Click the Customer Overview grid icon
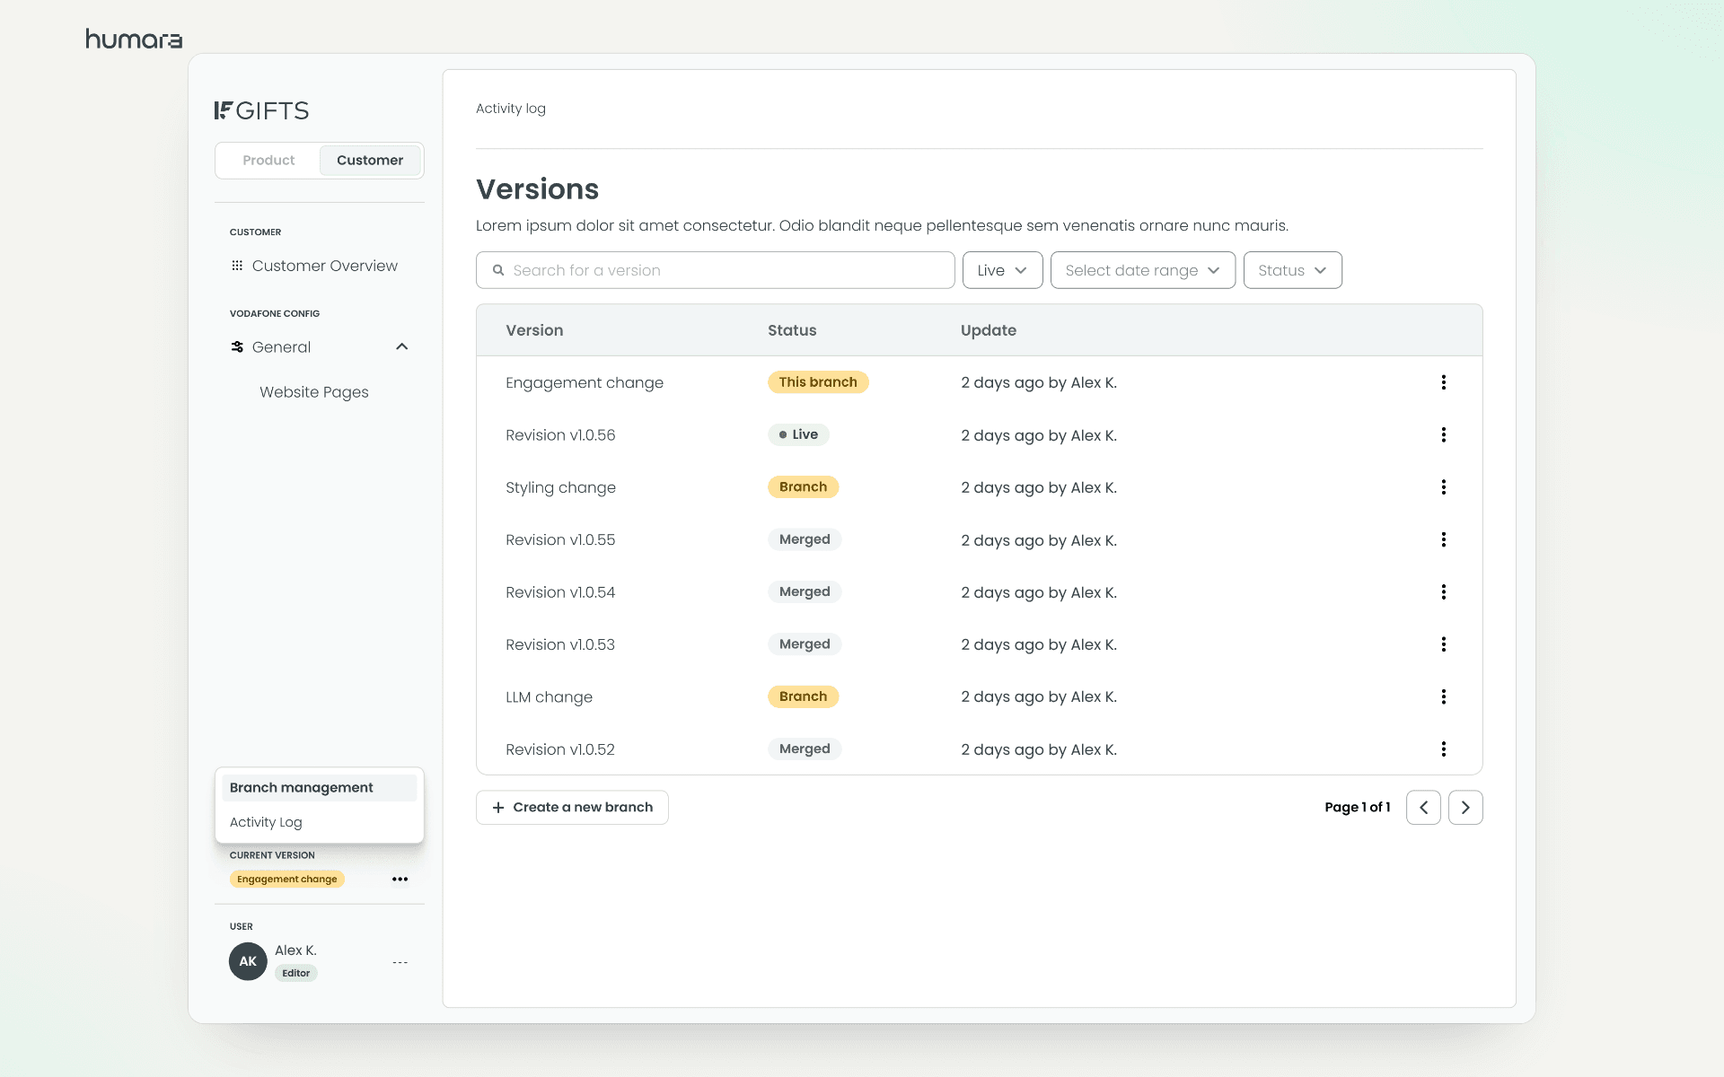This screenshot has height=1077, width=1724. pos(237,266)
